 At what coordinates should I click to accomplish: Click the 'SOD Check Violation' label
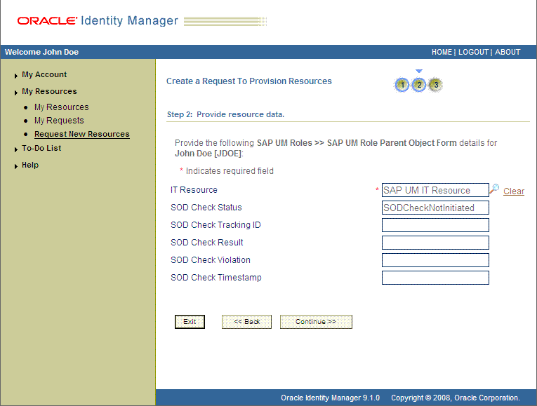211,260
